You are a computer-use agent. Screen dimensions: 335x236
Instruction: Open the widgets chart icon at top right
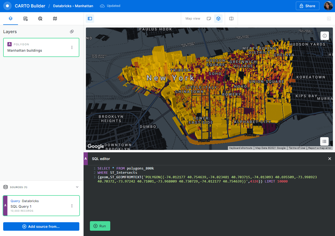click(x=329, y=19)
